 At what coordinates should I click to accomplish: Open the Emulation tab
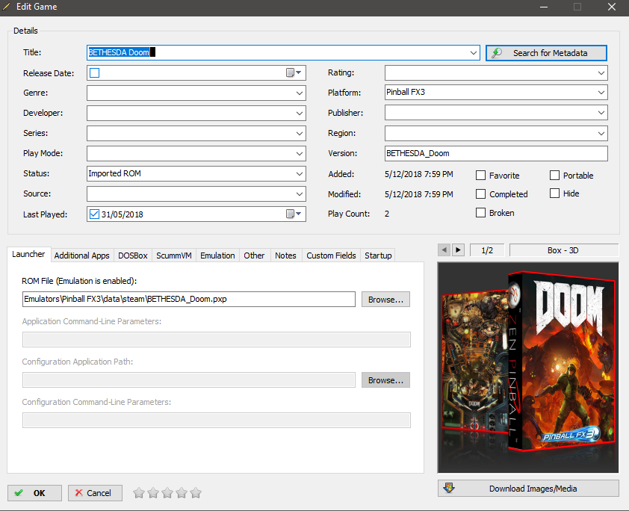tap(217, 255)
